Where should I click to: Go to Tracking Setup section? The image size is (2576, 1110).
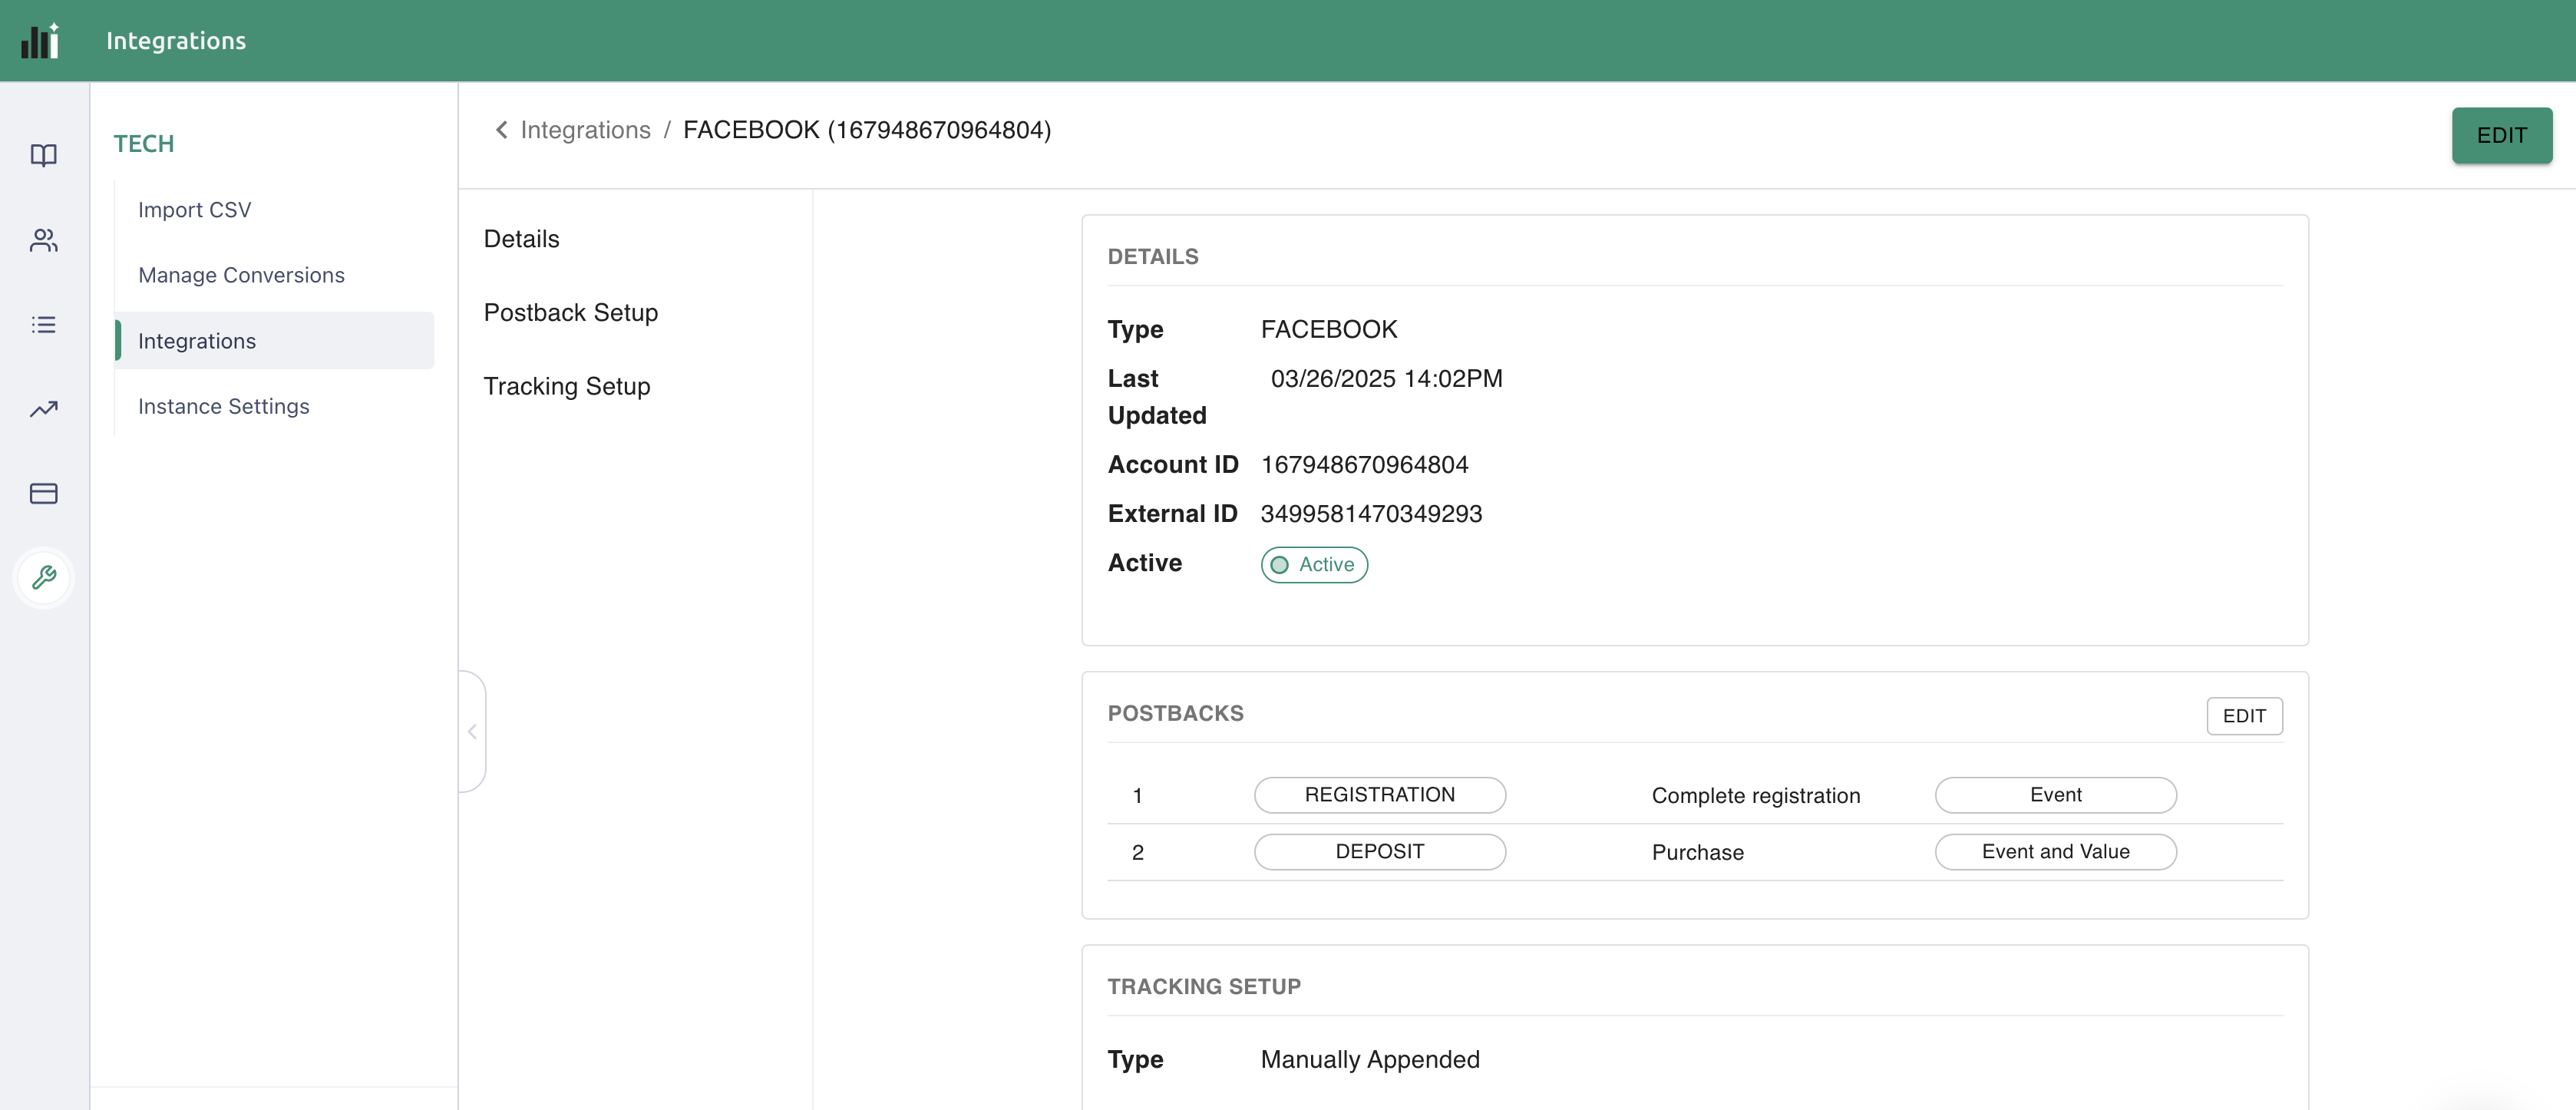point(566,386)
